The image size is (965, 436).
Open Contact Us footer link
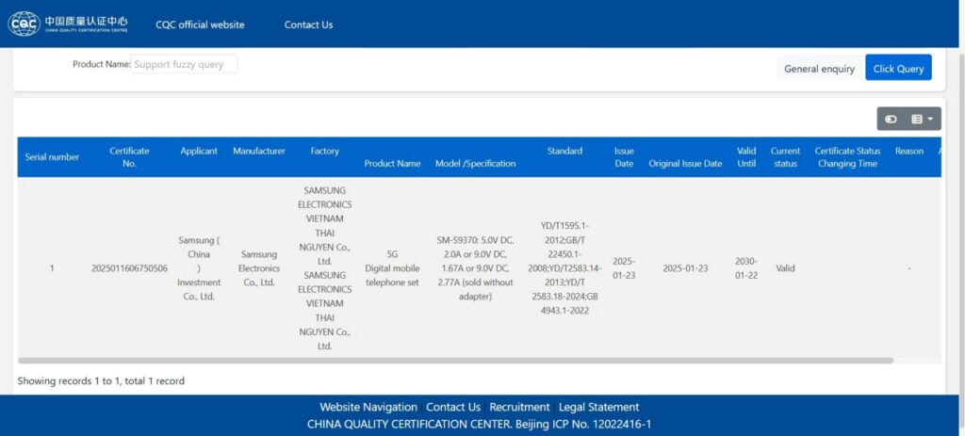click(x=453, y=407)
